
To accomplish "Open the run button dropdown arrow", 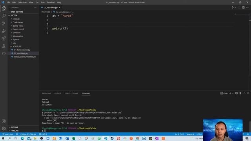I will tap(235, 7).
